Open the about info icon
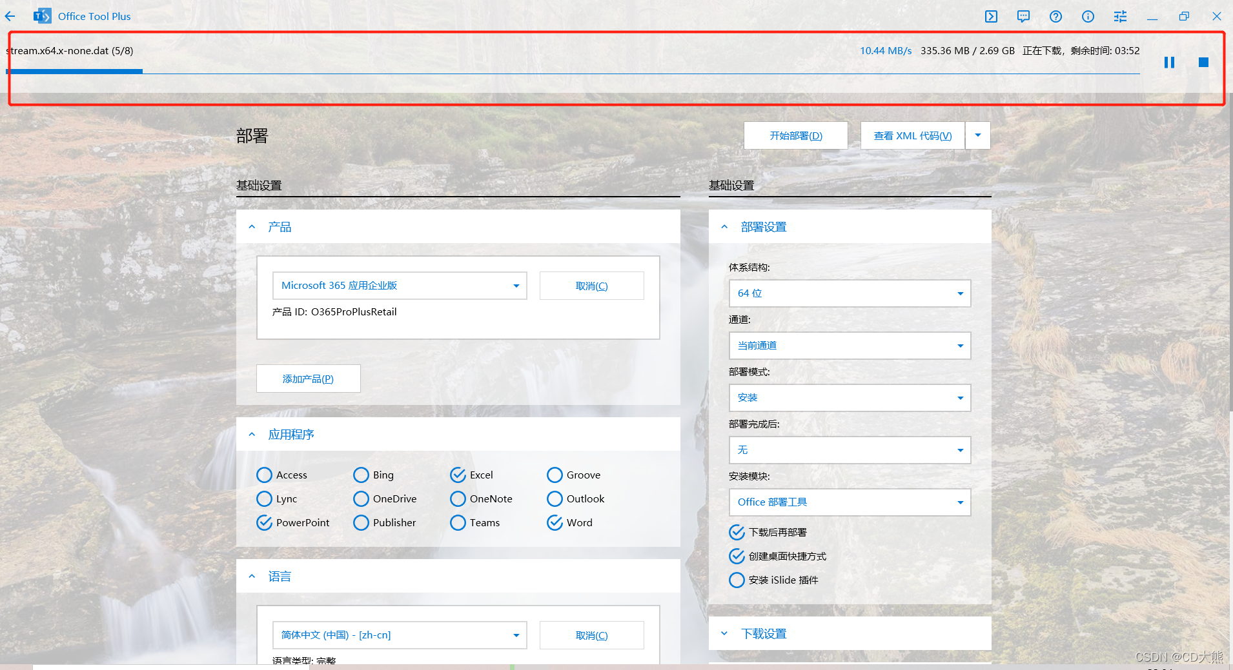 [1088, 17]
